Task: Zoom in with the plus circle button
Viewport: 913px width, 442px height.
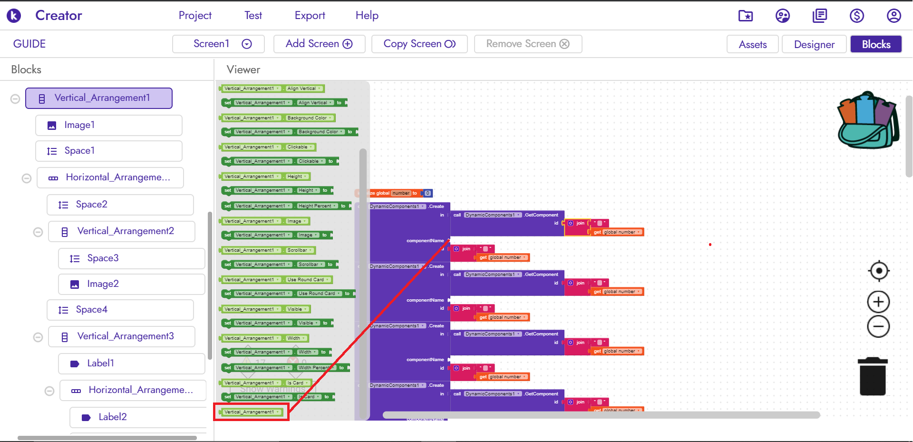Action: 878,302
